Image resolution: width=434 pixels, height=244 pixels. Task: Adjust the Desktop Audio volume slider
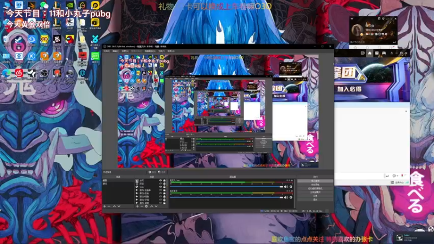(x=226, y=197)
